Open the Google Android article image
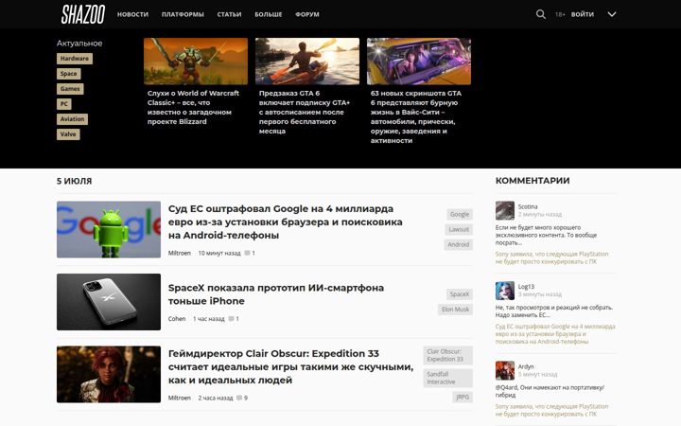This screenshot has width=681, height=426. [109, 229]
